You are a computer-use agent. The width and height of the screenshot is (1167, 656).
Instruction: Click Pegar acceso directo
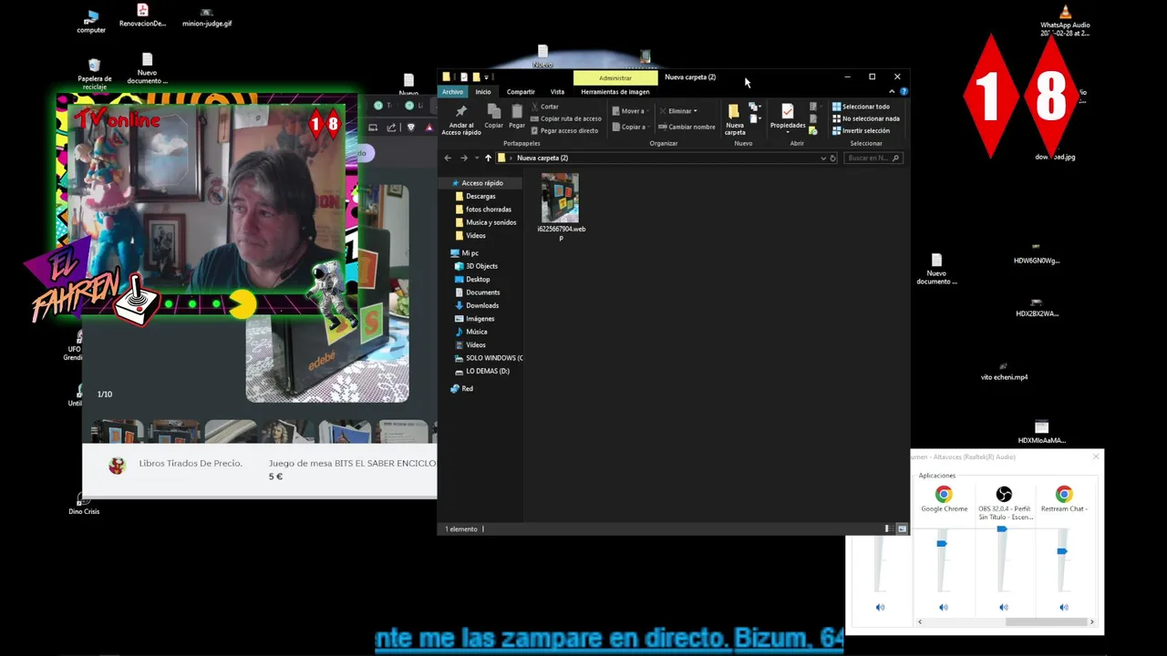[563, 130]
